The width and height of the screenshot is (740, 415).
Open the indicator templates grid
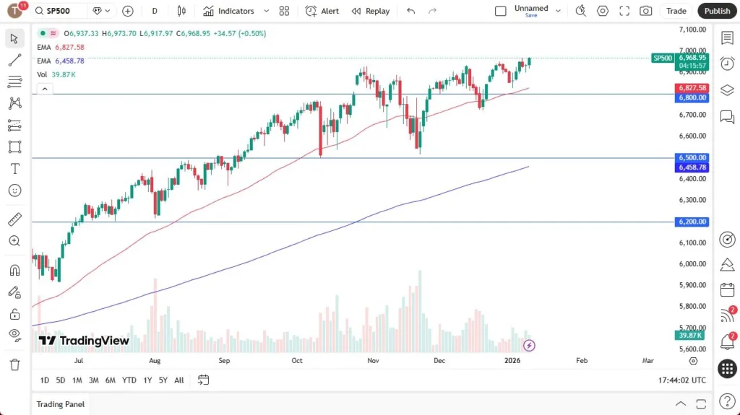click(284, 11)
